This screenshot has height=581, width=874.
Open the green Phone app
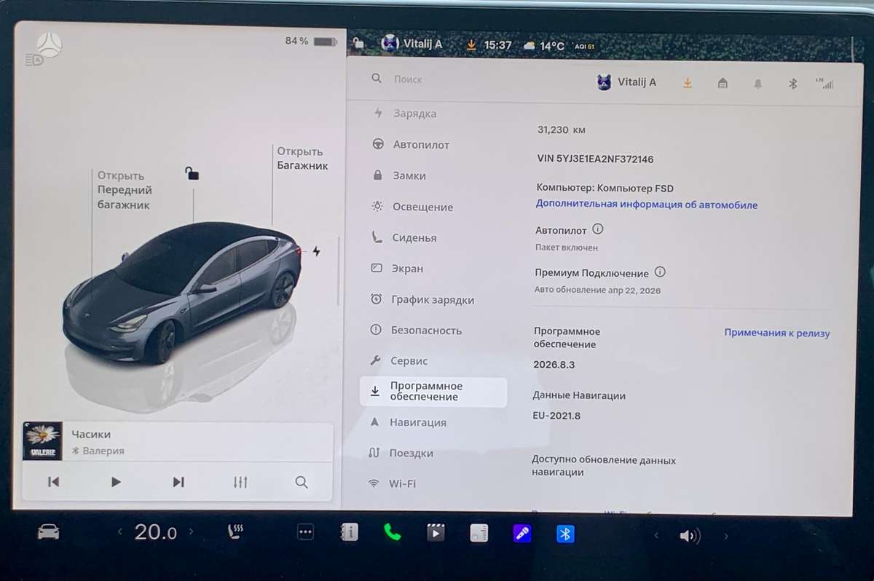[392, 533]
